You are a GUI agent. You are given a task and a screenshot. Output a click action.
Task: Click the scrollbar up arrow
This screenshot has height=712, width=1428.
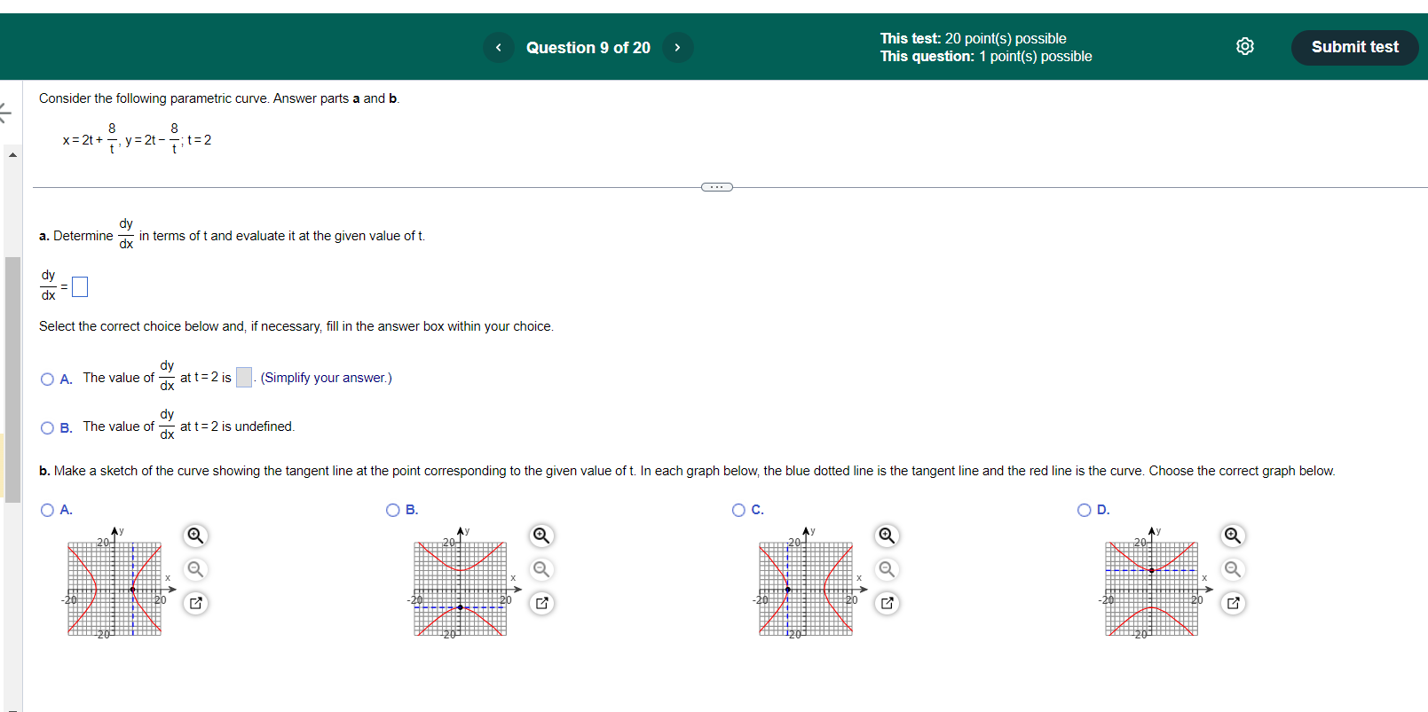click(13, 153)
